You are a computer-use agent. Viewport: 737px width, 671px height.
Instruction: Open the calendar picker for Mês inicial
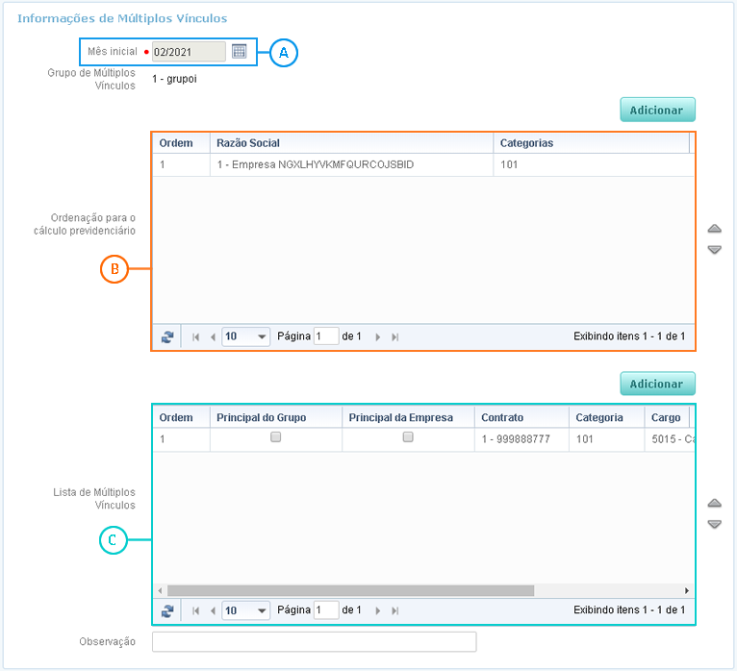(x=240, y=51)
